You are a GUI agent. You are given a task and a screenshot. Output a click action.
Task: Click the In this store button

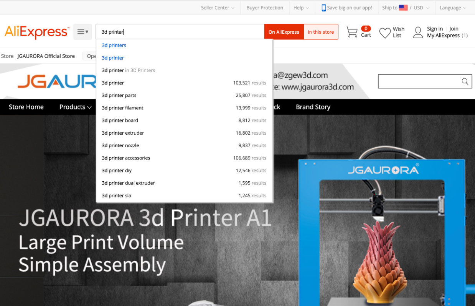pyautogui.click(x=321, y=32)
